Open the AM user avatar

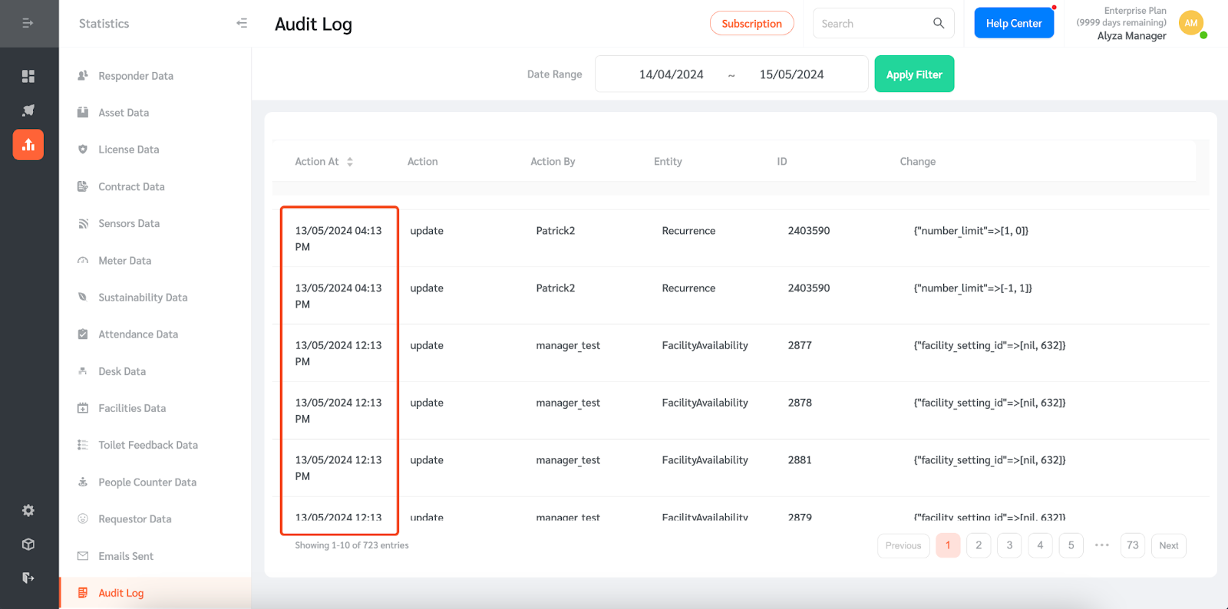[x=1191, y=23]
